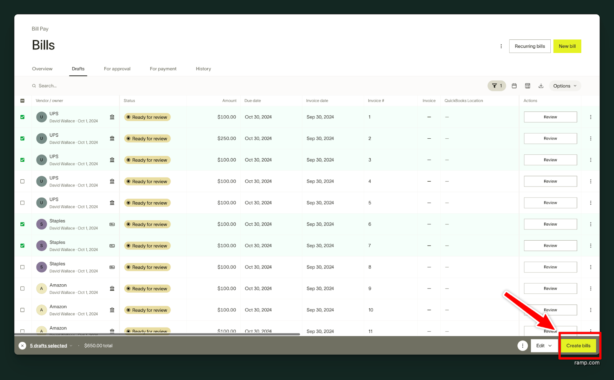Click Review for invoice 1
The height and width of the screenshot is (380, 614).
550,117
